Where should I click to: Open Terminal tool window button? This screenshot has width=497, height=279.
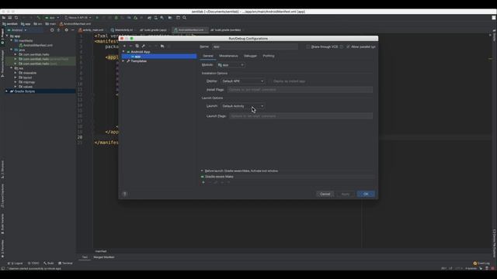(x=65, y=263)
